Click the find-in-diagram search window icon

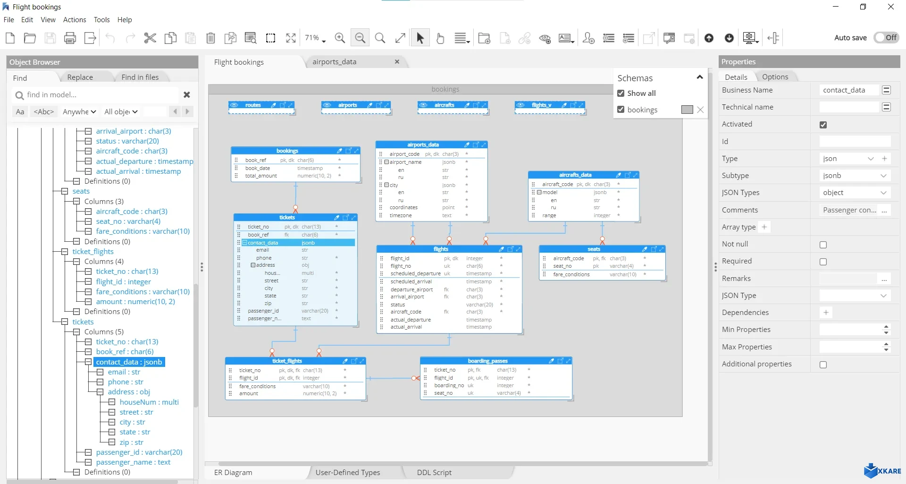click(x=251, y=38)
